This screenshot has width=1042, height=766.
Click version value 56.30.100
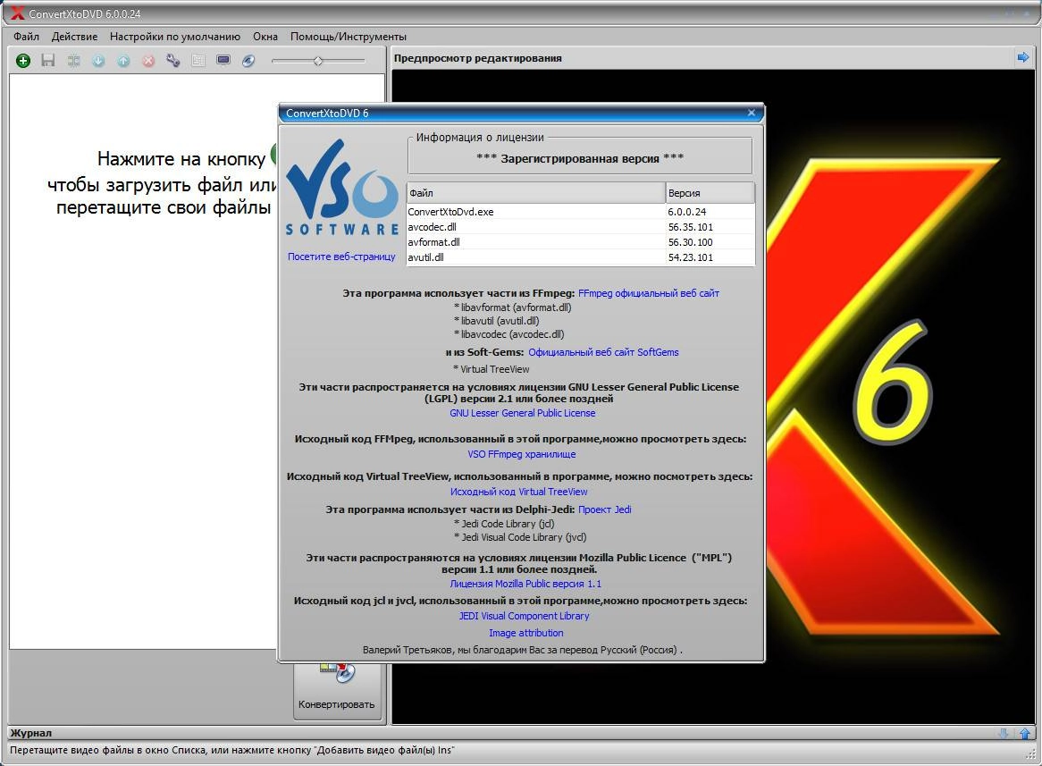tap(691, 242)
